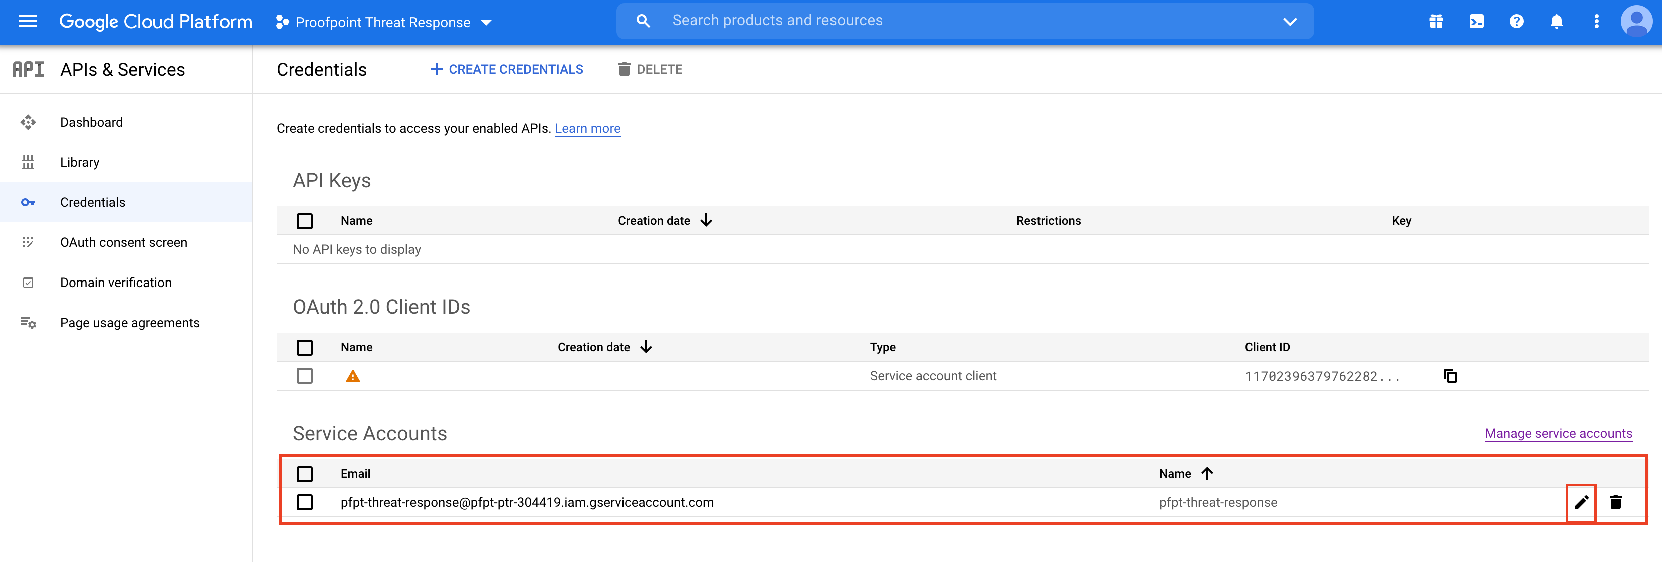Follow Manage service accounts link
This screenshot has height=562, width=1662.
[1557, 434]
